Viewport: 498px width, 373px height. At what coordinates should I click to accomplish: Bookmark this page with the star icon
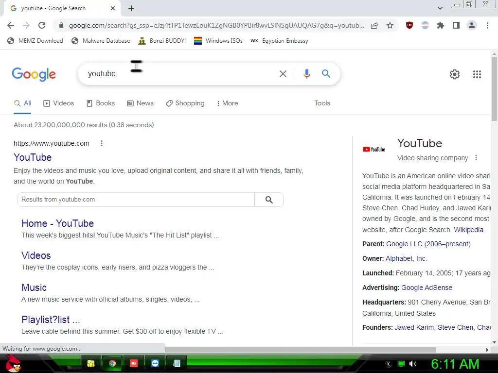pyautogui.click(x=390, y=25)
